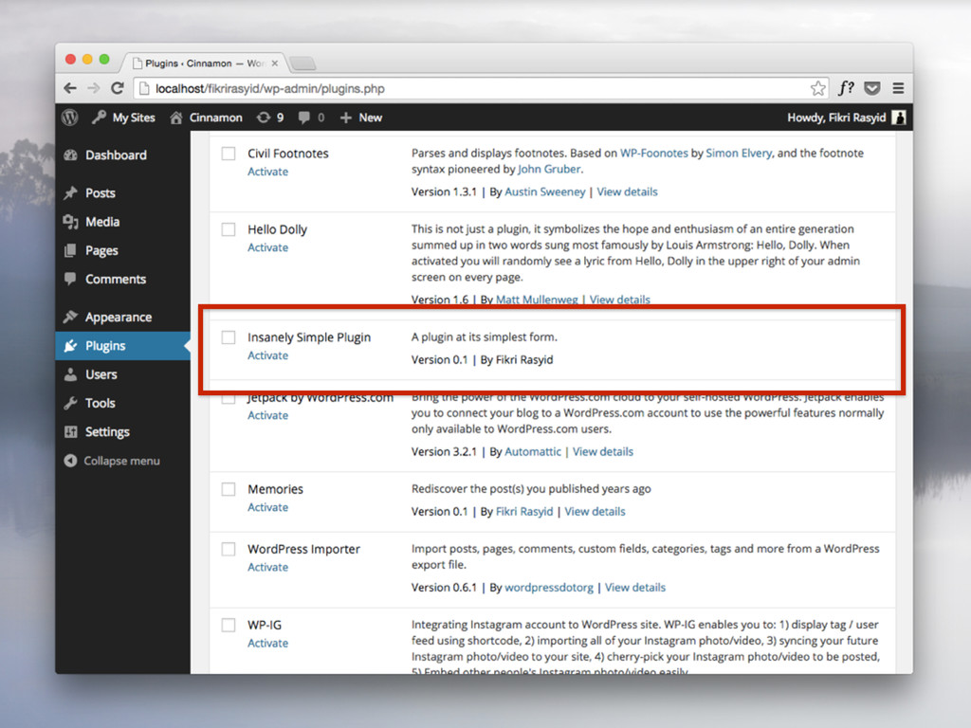
Task: Activate the WordPress Importer plugin
Action: click(267, 567)
